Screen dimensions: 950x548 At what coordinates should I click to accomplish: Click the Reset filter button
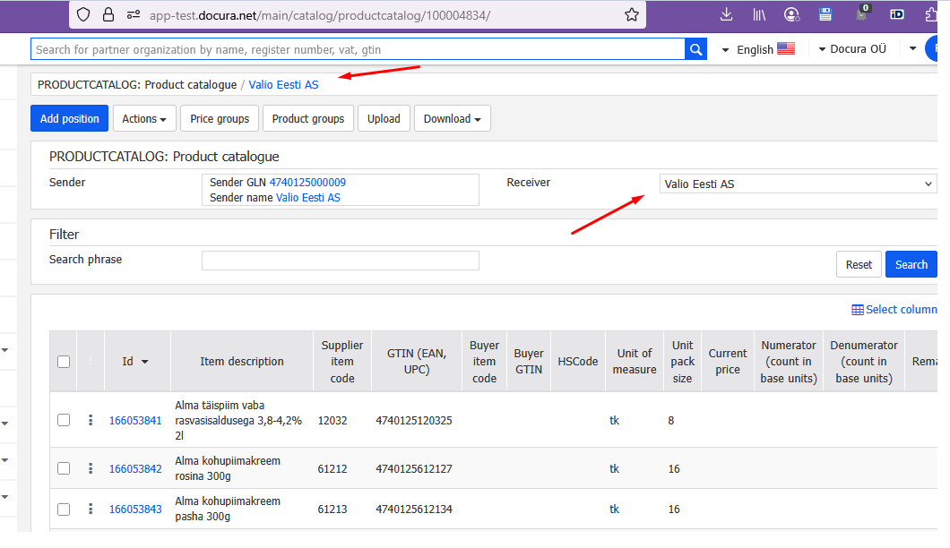(859, 265)
